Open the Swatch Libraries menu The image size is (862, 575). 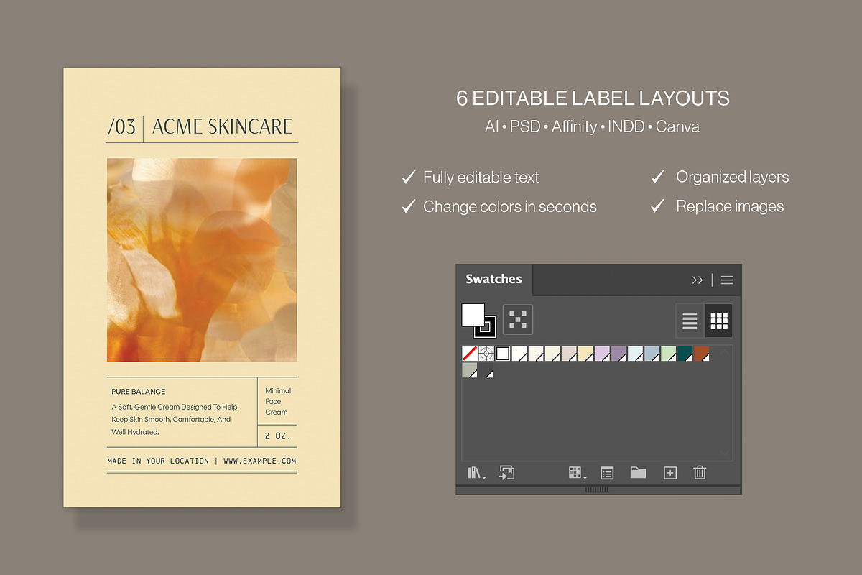tap(476, 473)
